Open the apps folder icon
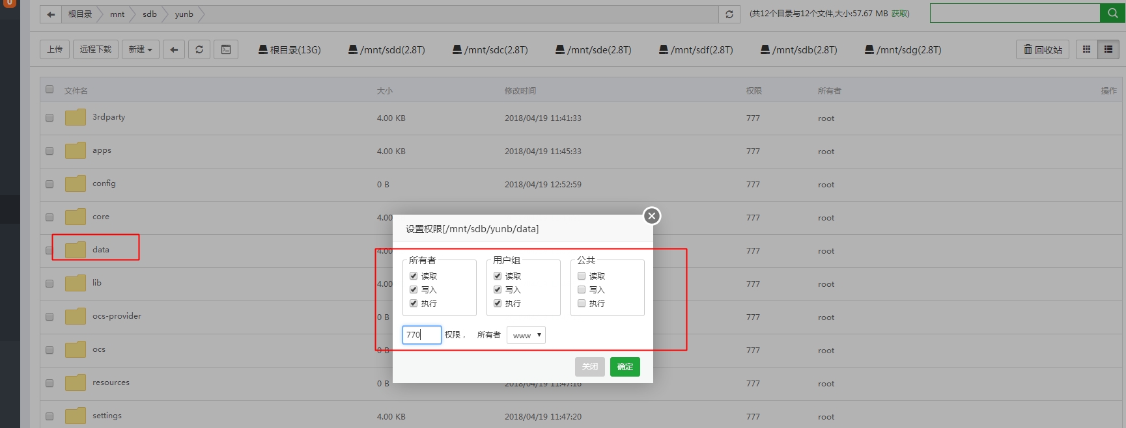 coord(76,151)
